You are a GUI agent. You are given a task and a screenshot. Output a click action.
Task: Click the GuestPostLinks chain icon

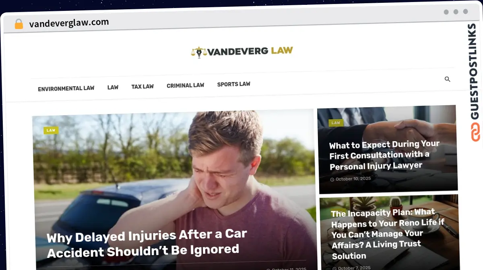coord(476,133)
